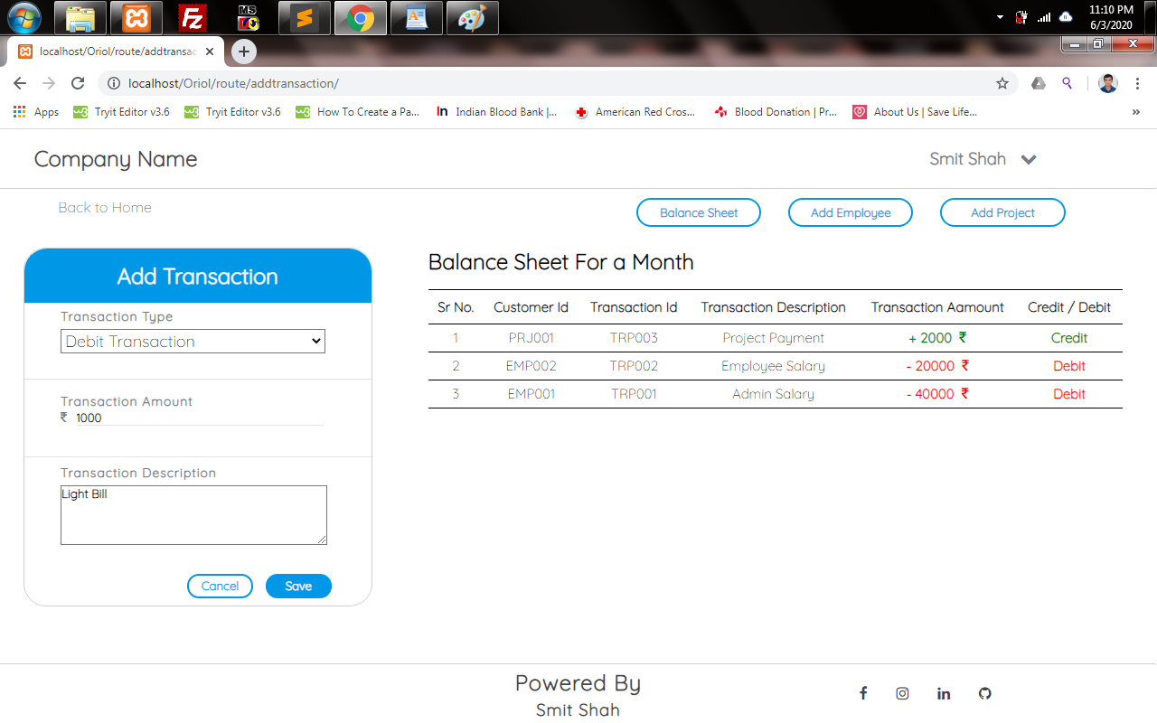Click the MS-DOS taskbar icon
This screenshot has width=1157, height=723.
pyautogui.click(x=248, y=18)
